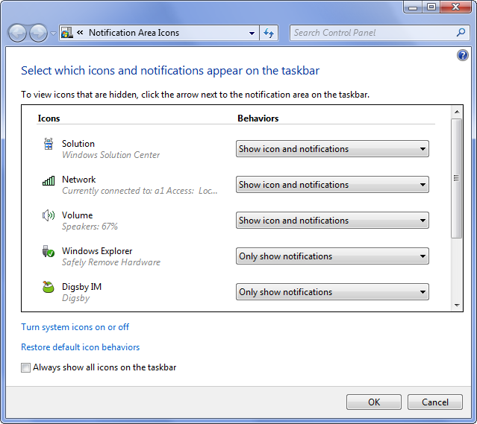Click the Behaviors column header
477x424 pixels.
258,118
